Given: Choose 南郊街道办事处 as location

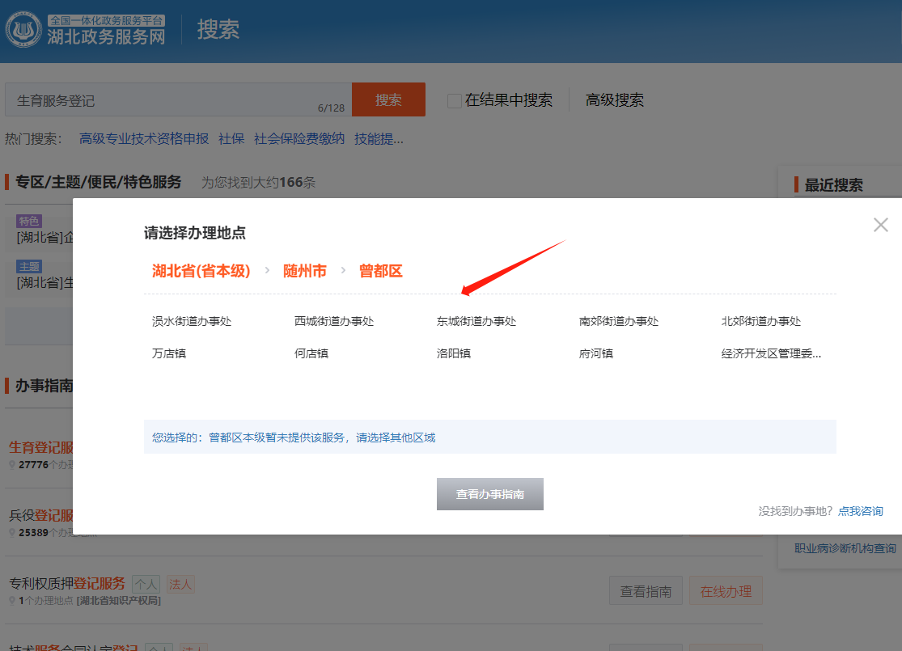Looking at the screenshot, I should pyautogui.click(x=619, y=321).
